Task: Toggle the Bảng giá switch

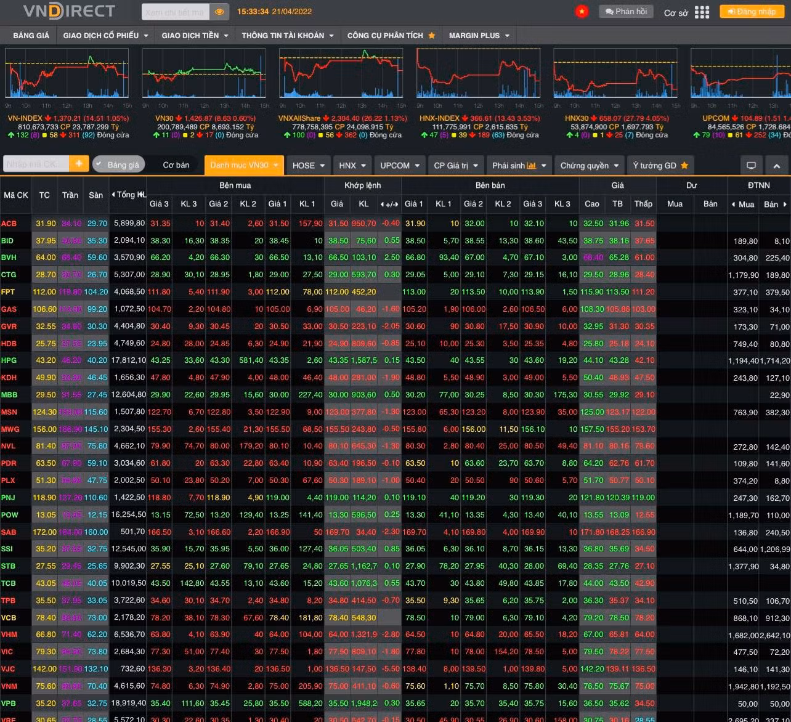Action: coord(118,164)
